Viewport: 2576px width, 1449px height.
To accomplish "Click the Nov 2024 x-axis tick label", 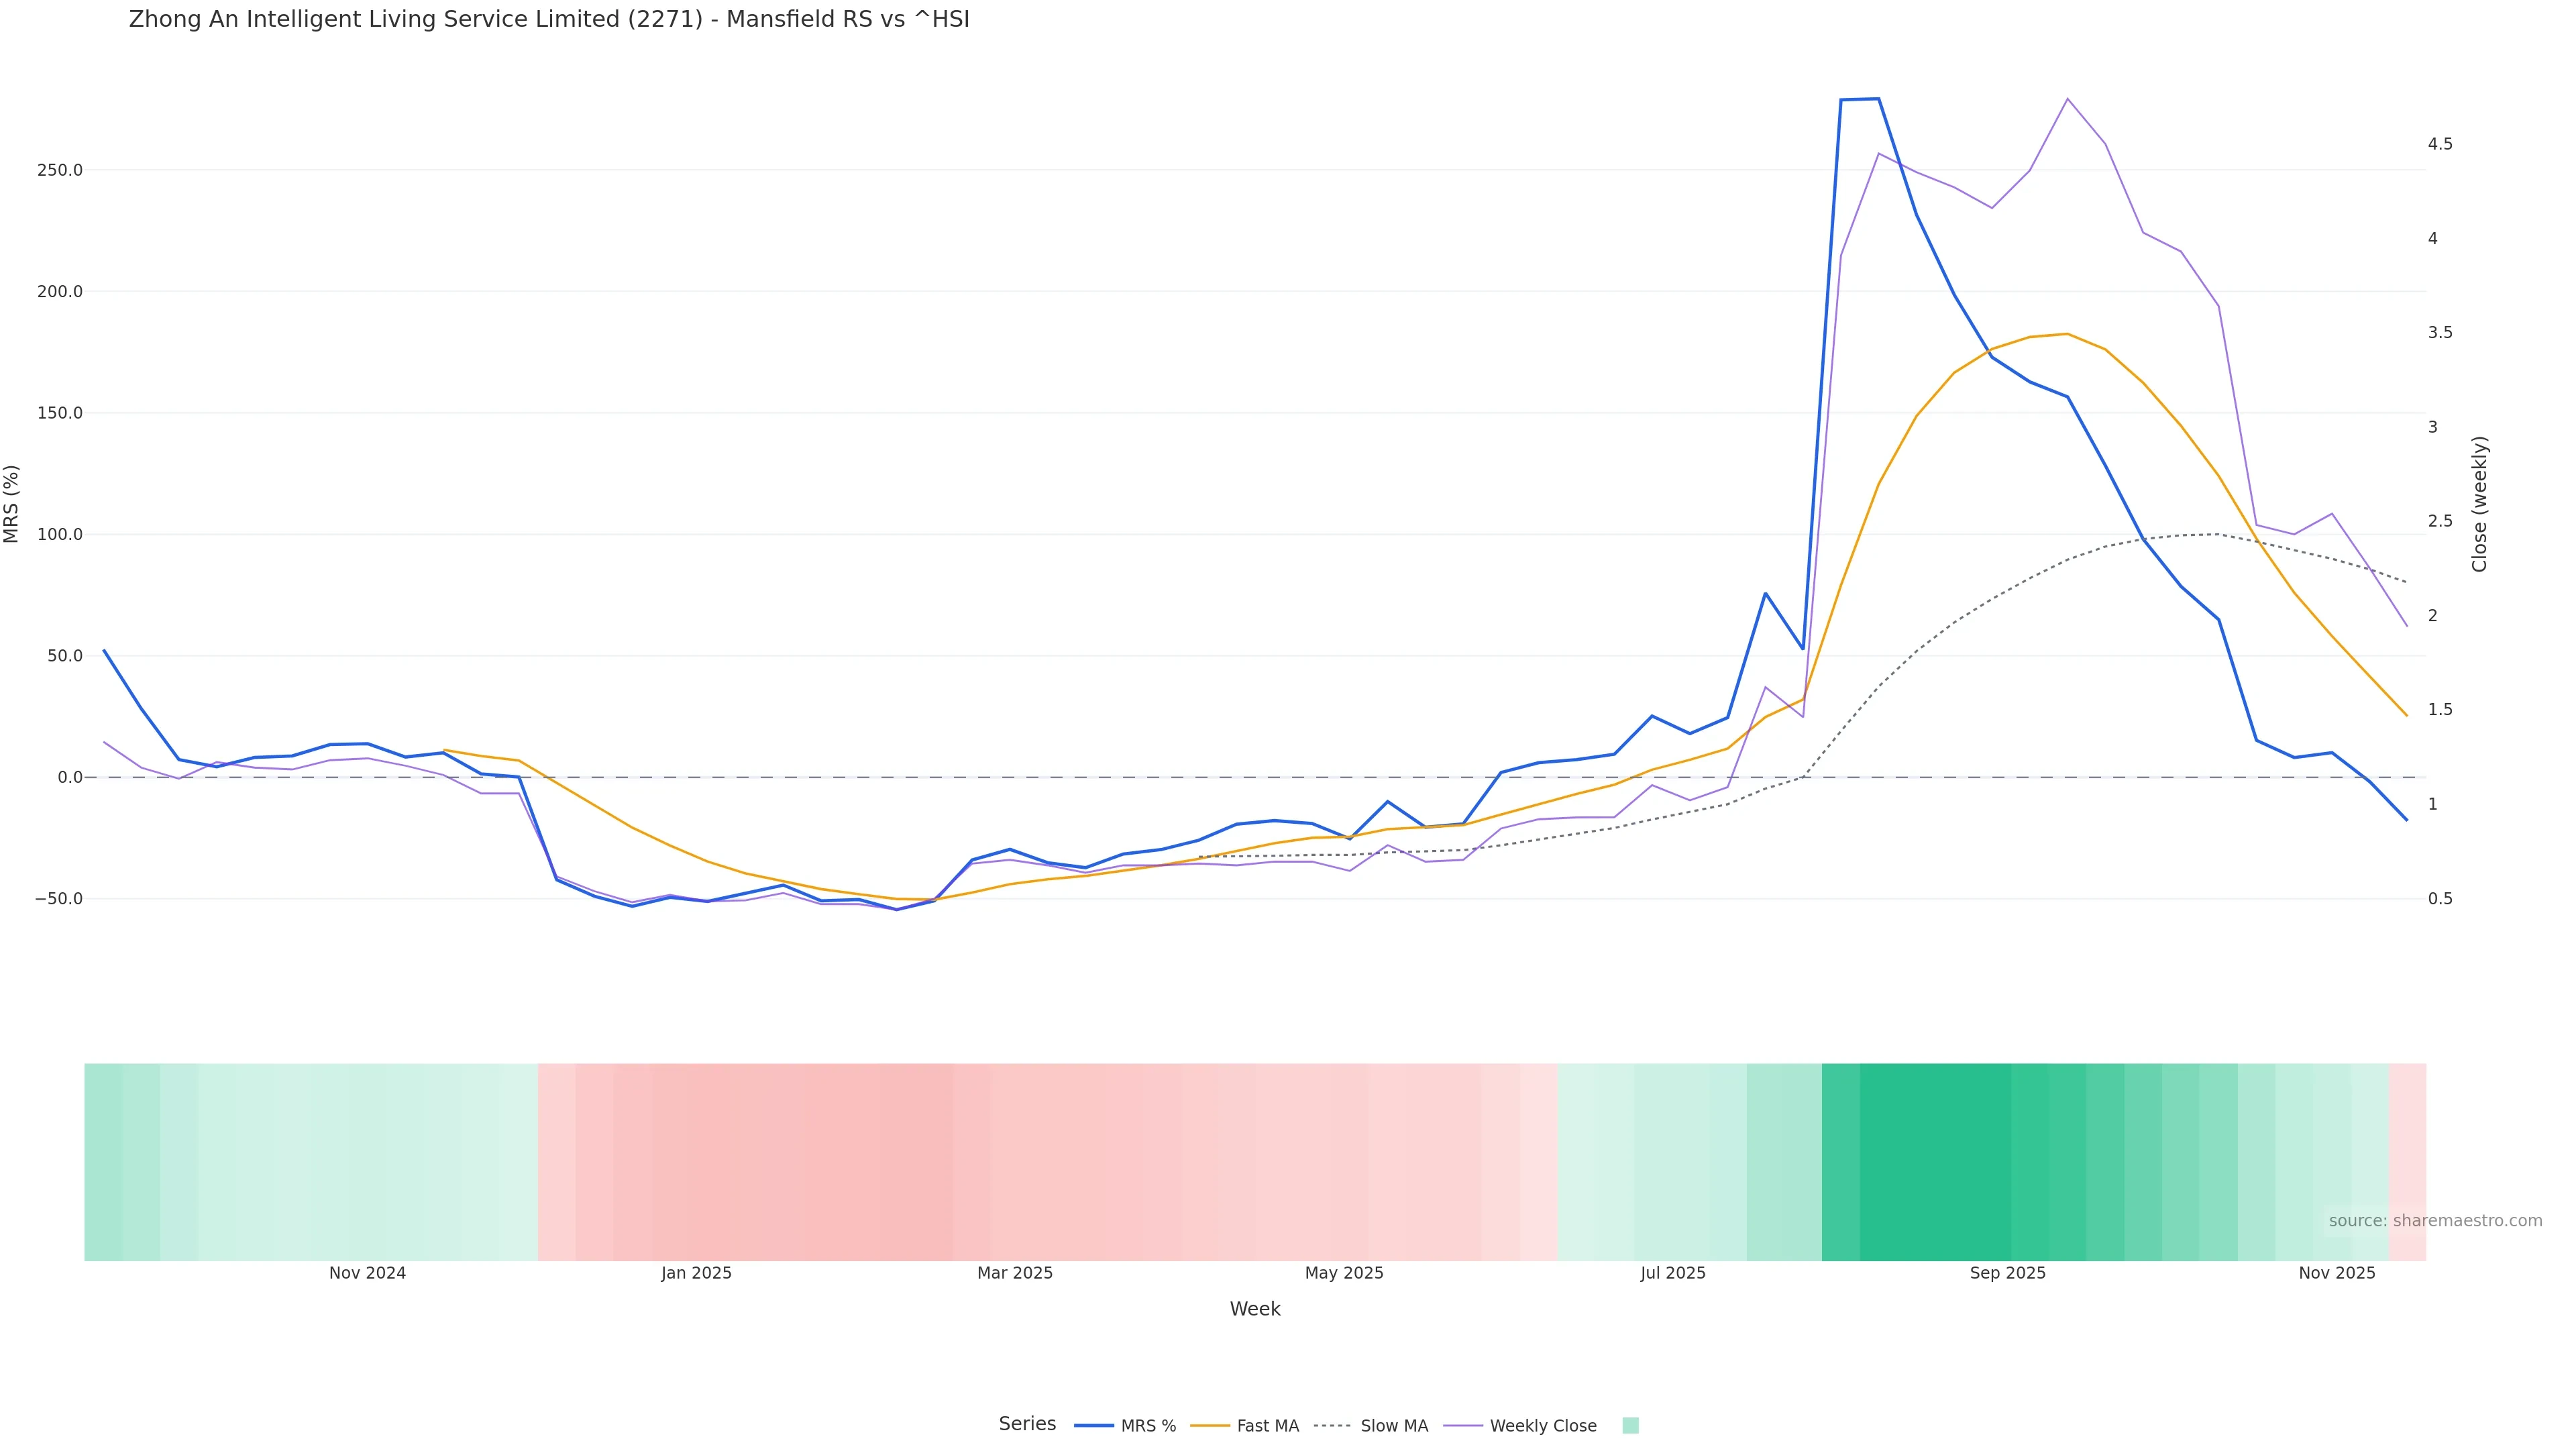I will [x=367, y=1273].
